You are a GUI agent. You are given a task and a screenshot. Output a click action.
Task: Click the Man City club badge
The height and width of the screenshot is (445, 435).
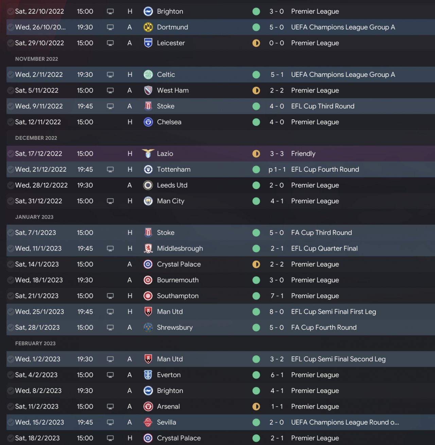pos(148,201)
